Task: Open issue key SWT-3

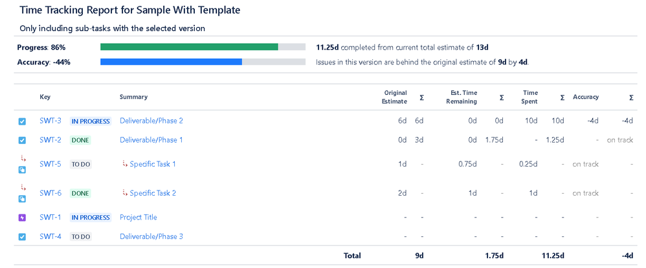Action: [x=50, y=121]
